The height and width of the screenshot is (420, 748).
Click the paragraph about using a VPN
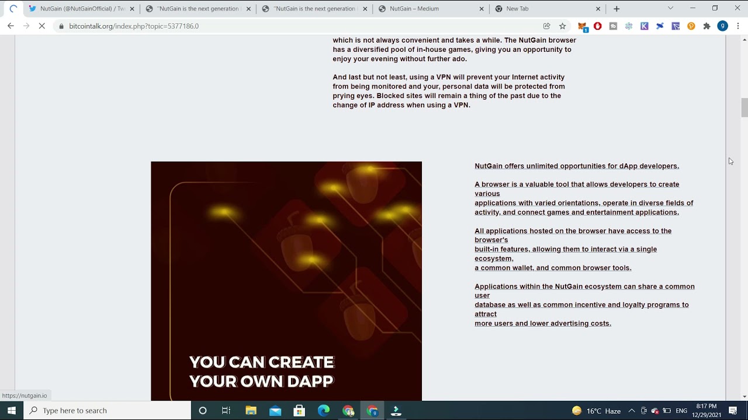coord(449,91)
